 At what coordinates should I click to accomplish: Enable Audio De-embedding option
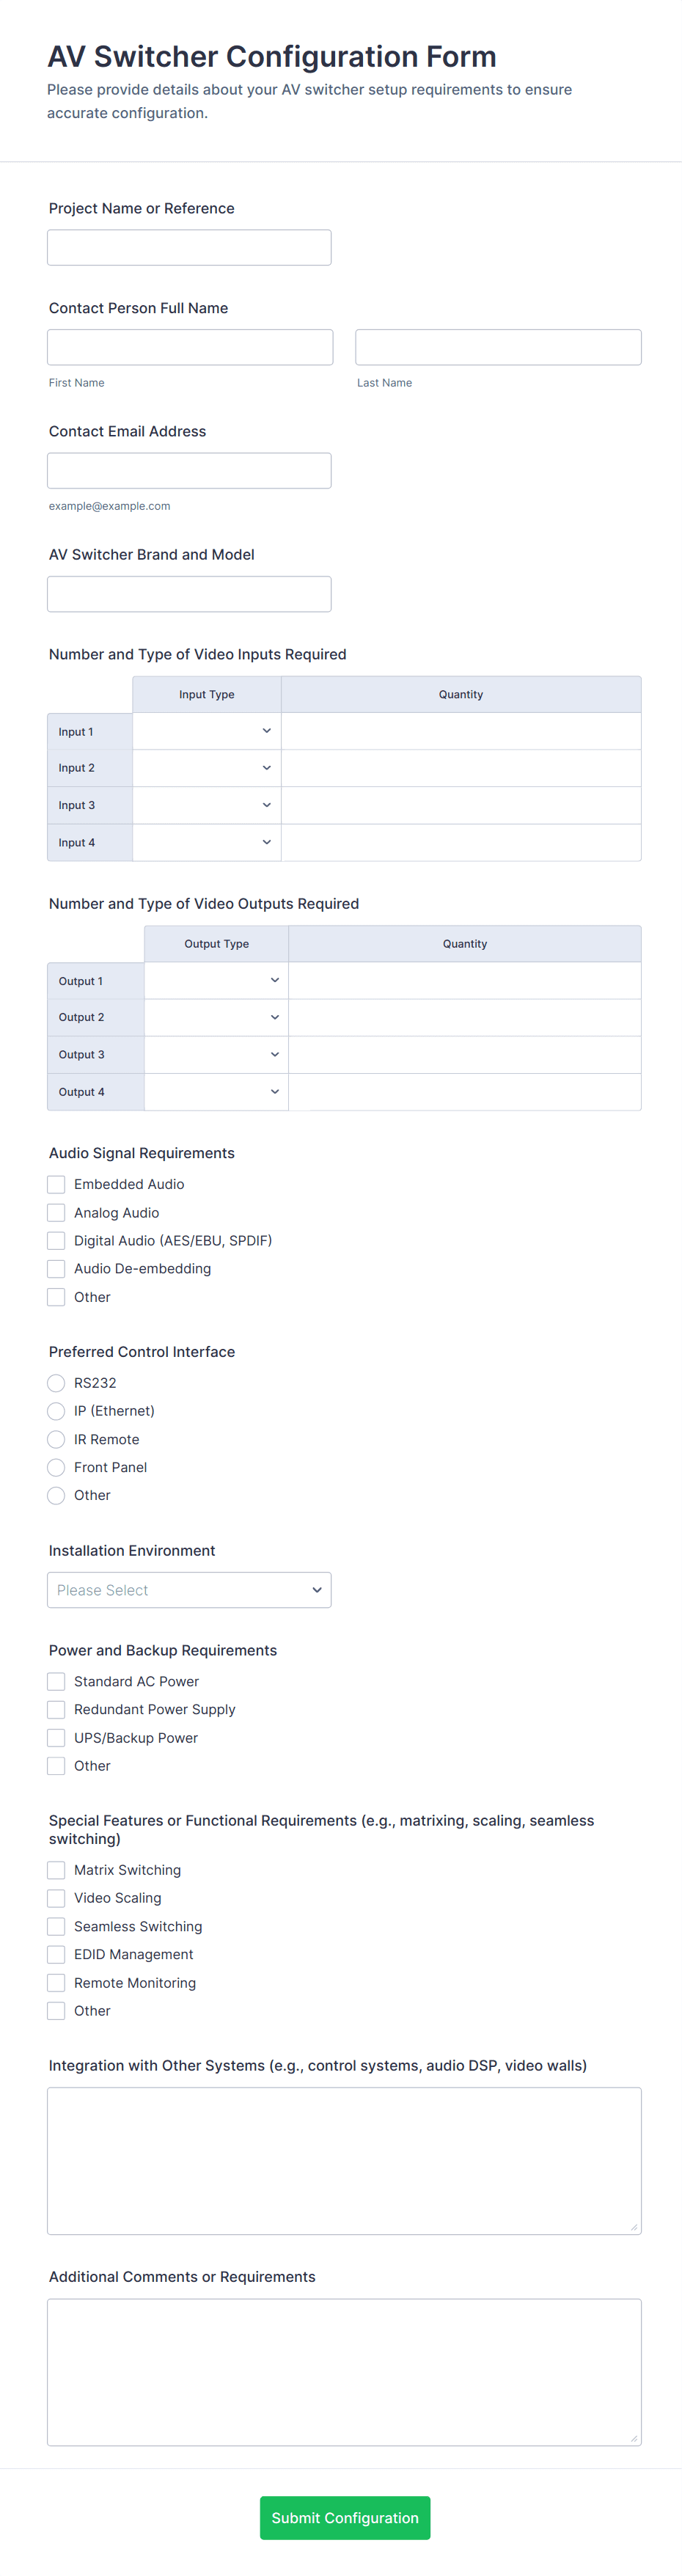coord(56,1269)
